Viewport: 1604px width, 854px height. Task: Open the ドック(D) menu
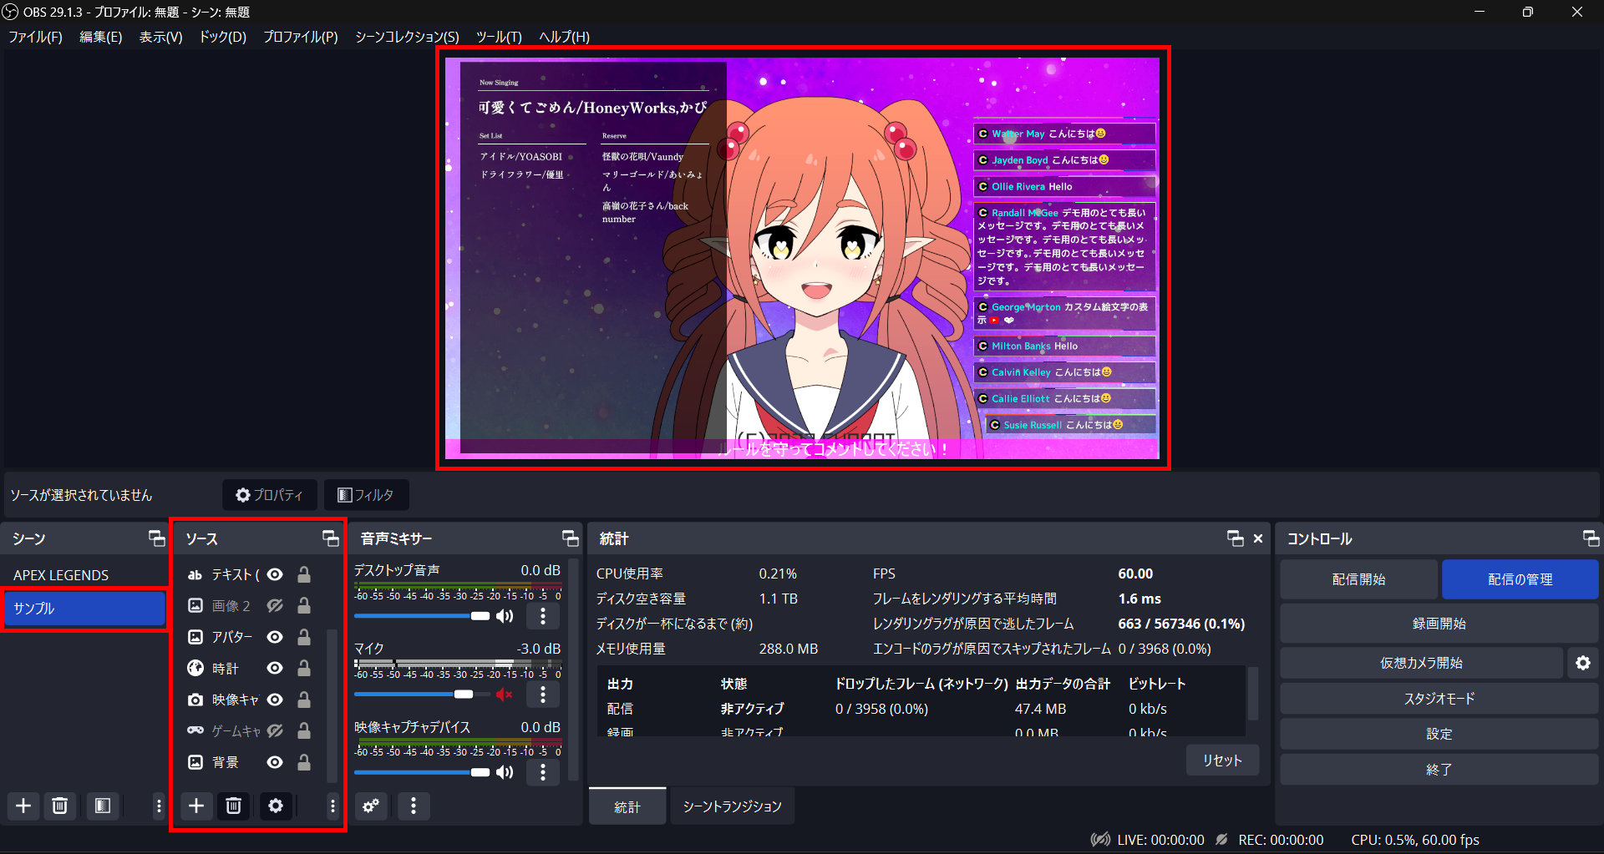222,37
